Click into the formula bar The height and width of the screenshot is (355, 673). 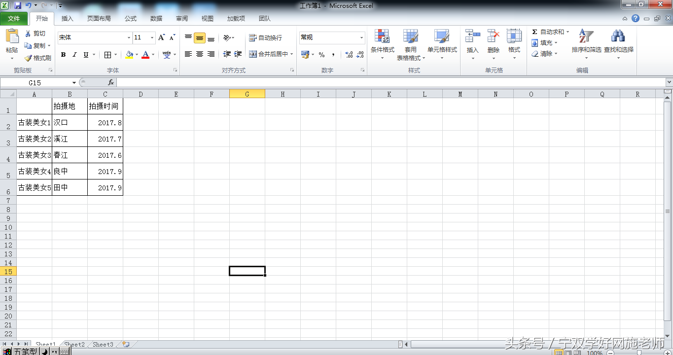coord(390,83)
